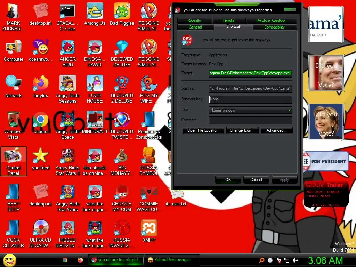Select the Bad Piggies desktop icon

coord(122,14)
